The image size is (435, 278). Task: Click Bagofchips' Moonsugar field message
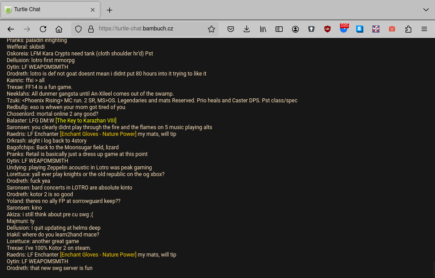click(63, 147)
